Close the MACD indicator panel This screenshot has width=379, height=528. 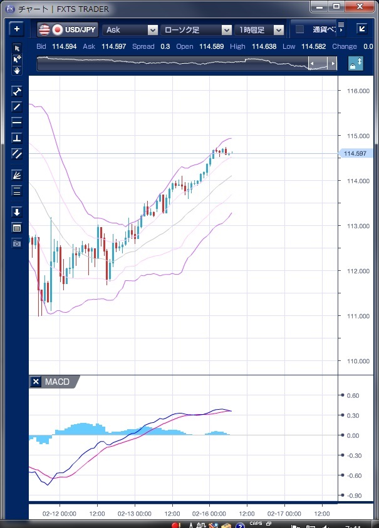click(x=36, y=382)
